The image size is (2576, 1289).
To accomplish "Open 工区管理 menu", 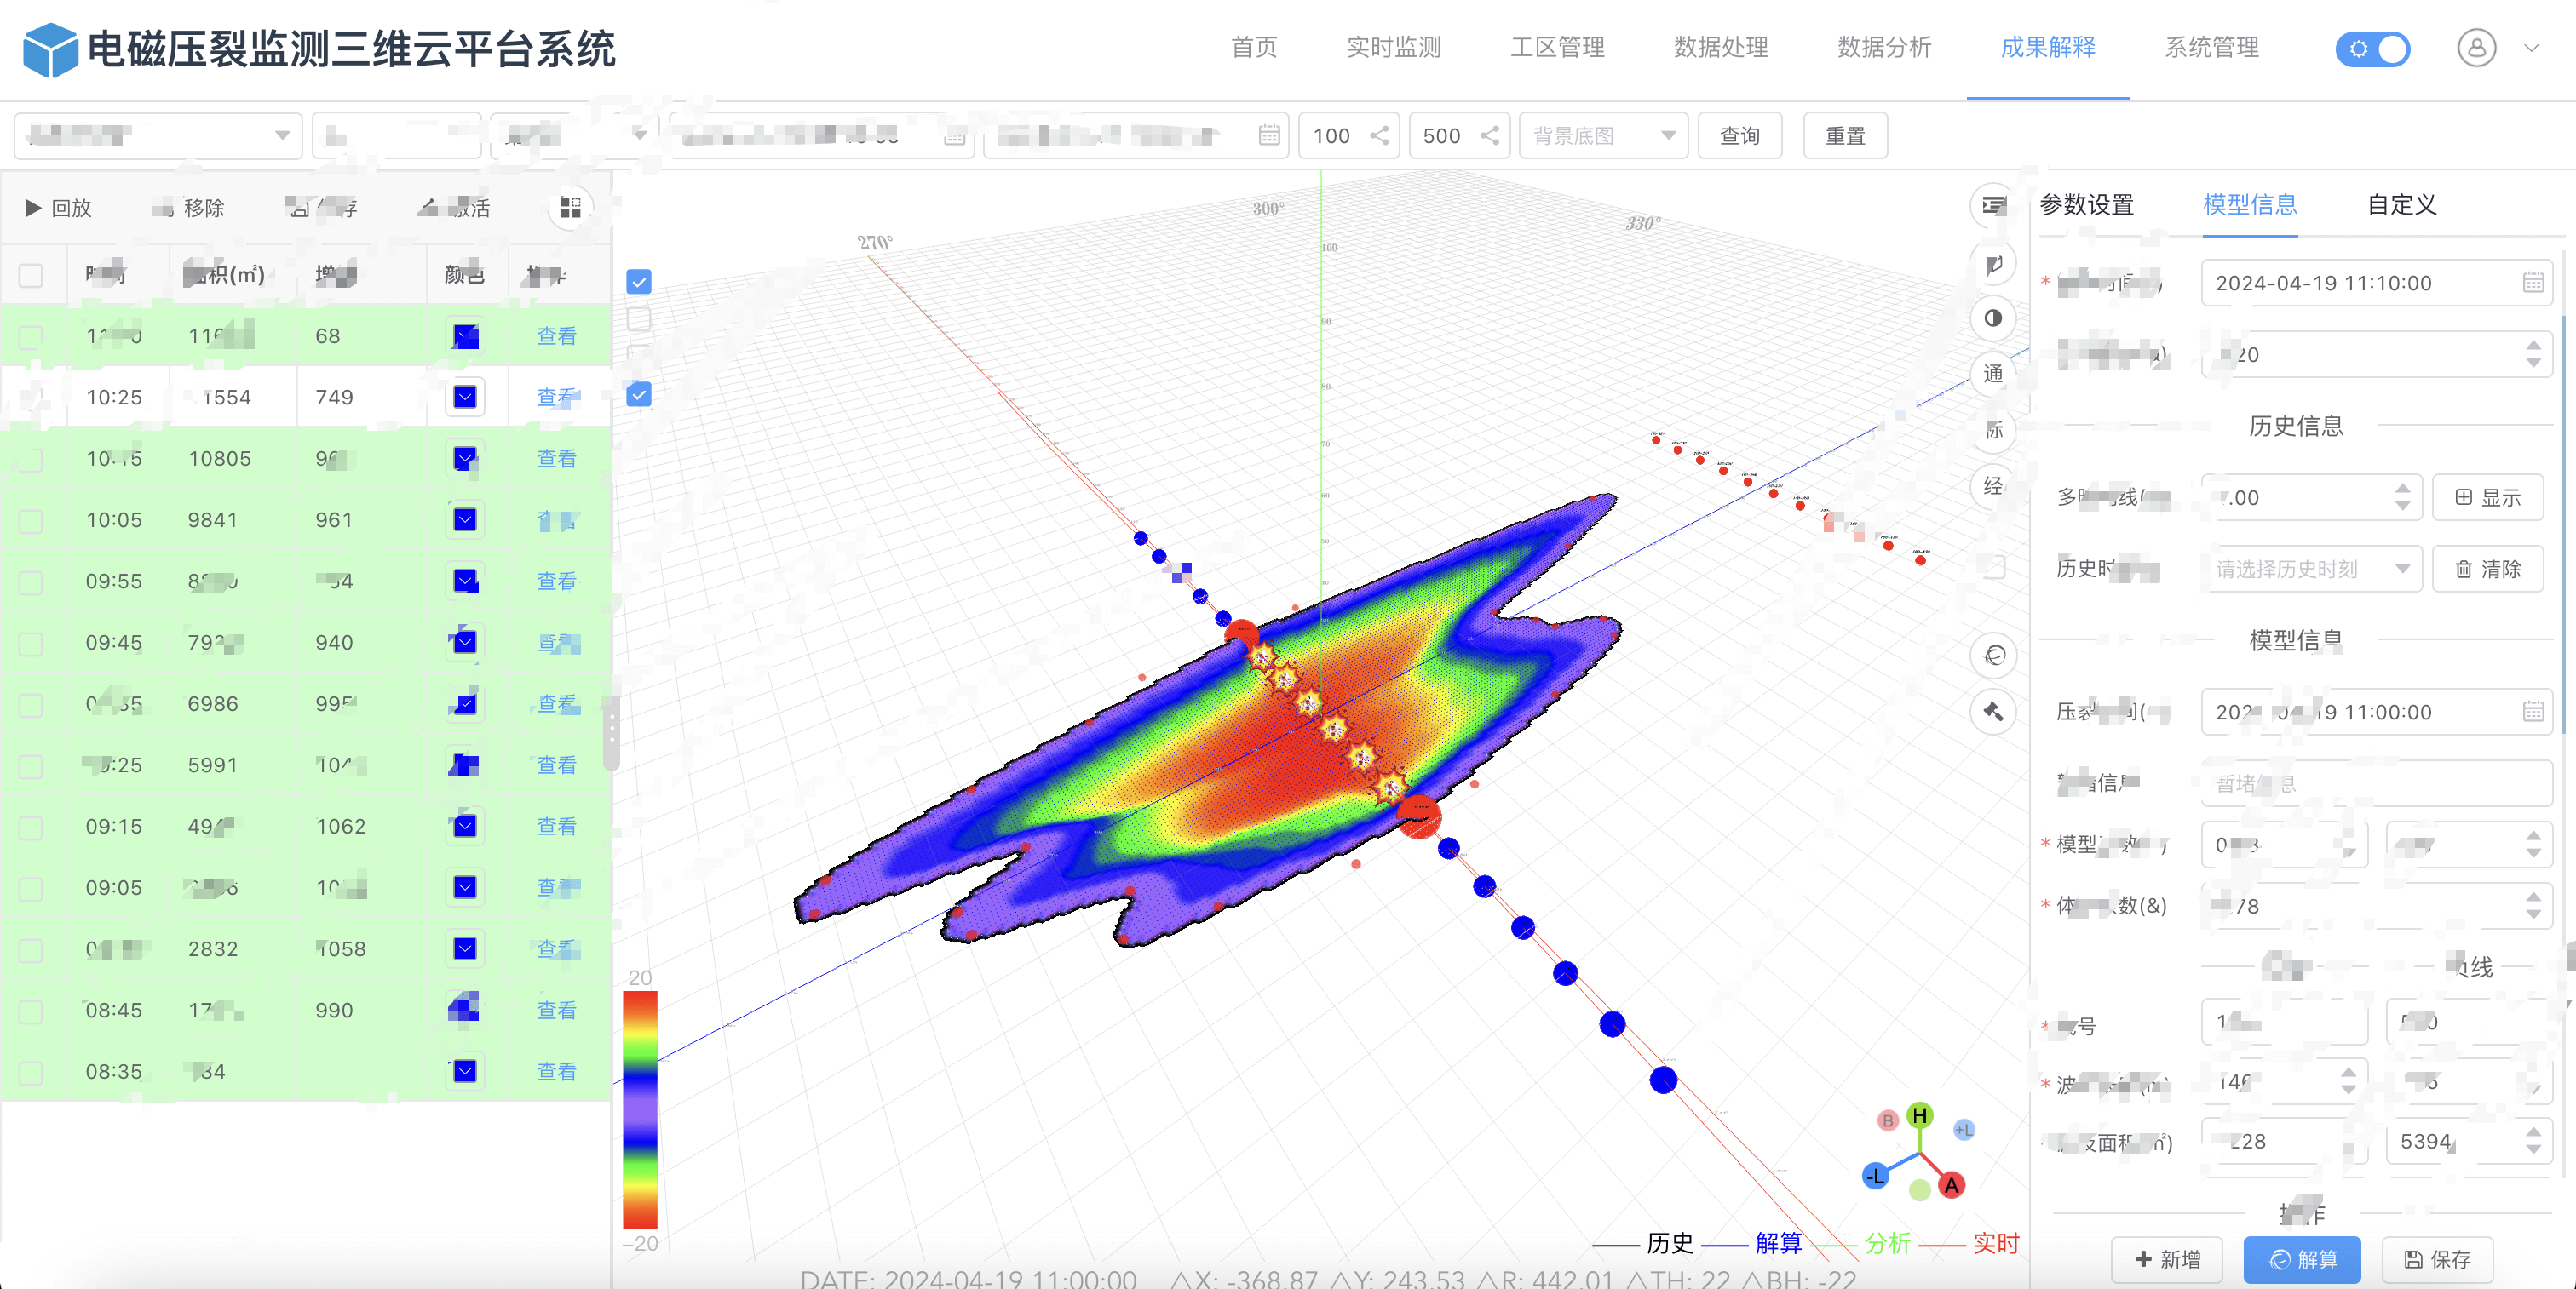I will 1557,47.
